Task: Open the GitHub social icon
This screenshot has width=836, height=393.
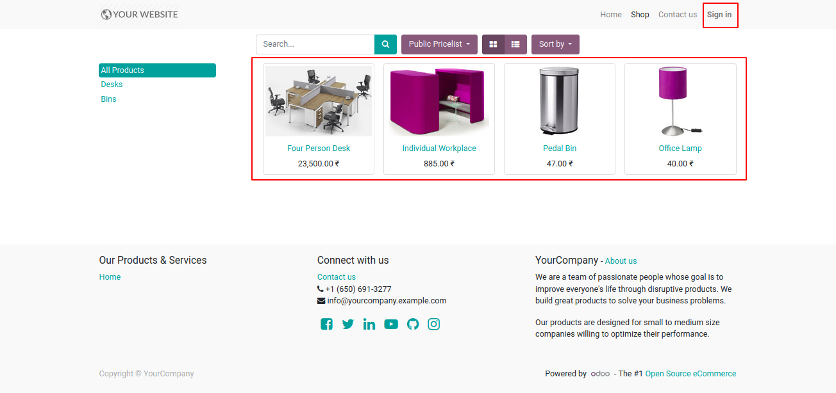Action: click(x=413, y=324)
